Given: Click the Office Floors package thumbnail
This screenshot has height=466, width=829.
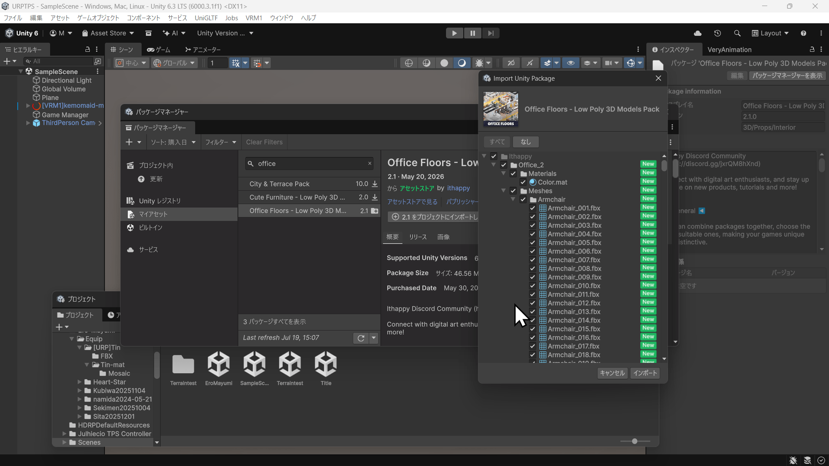Looking at the screenshot, I should tap(501, 109).
